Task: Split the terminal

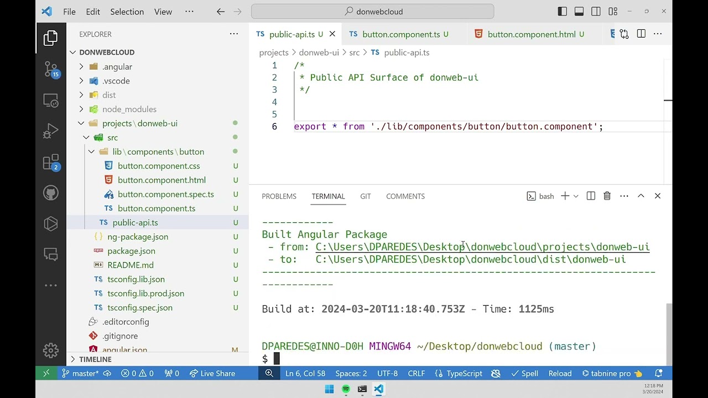Action: point(591,196)
